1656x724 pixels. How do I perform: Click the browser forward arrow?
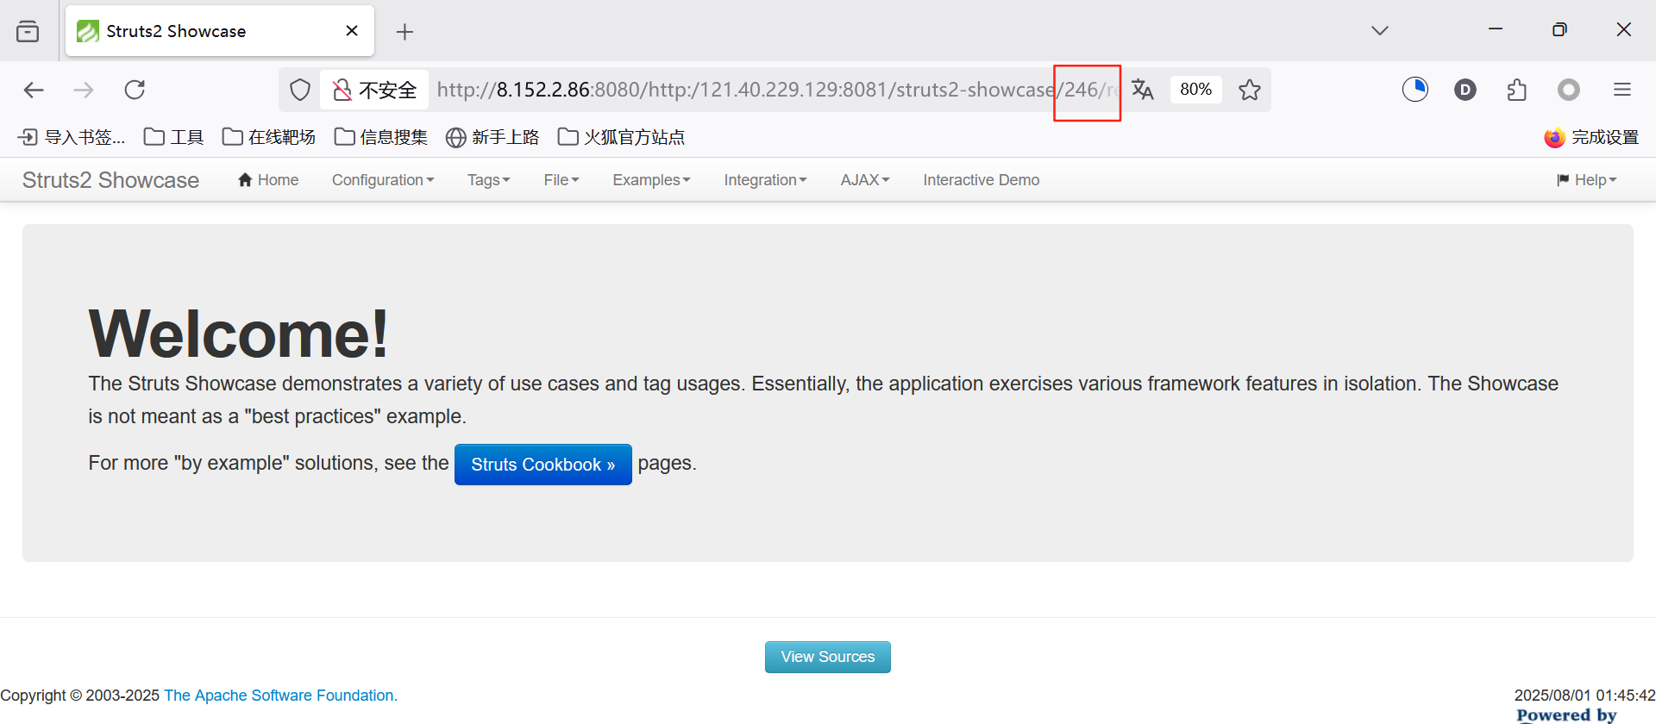84,90
